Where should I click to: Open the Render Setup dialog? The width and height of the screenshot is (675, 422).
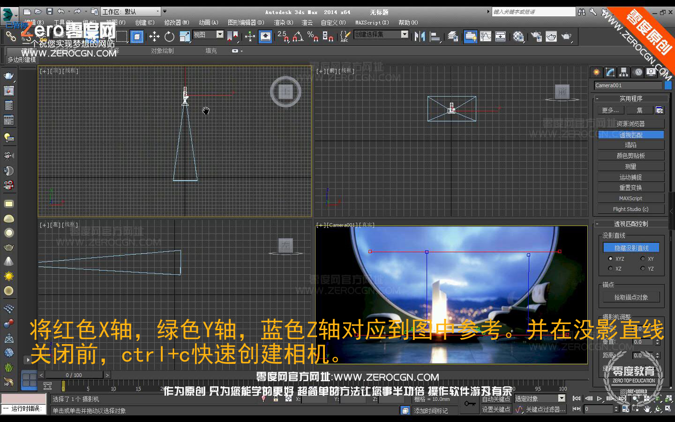coord(536,37)
